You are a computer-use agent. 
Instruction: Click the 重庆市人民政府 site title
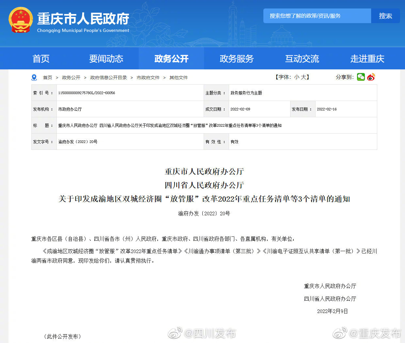tap(83, 19)
